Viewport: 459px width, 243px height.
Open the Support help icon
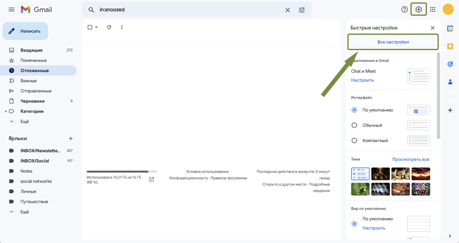(404, 10)
